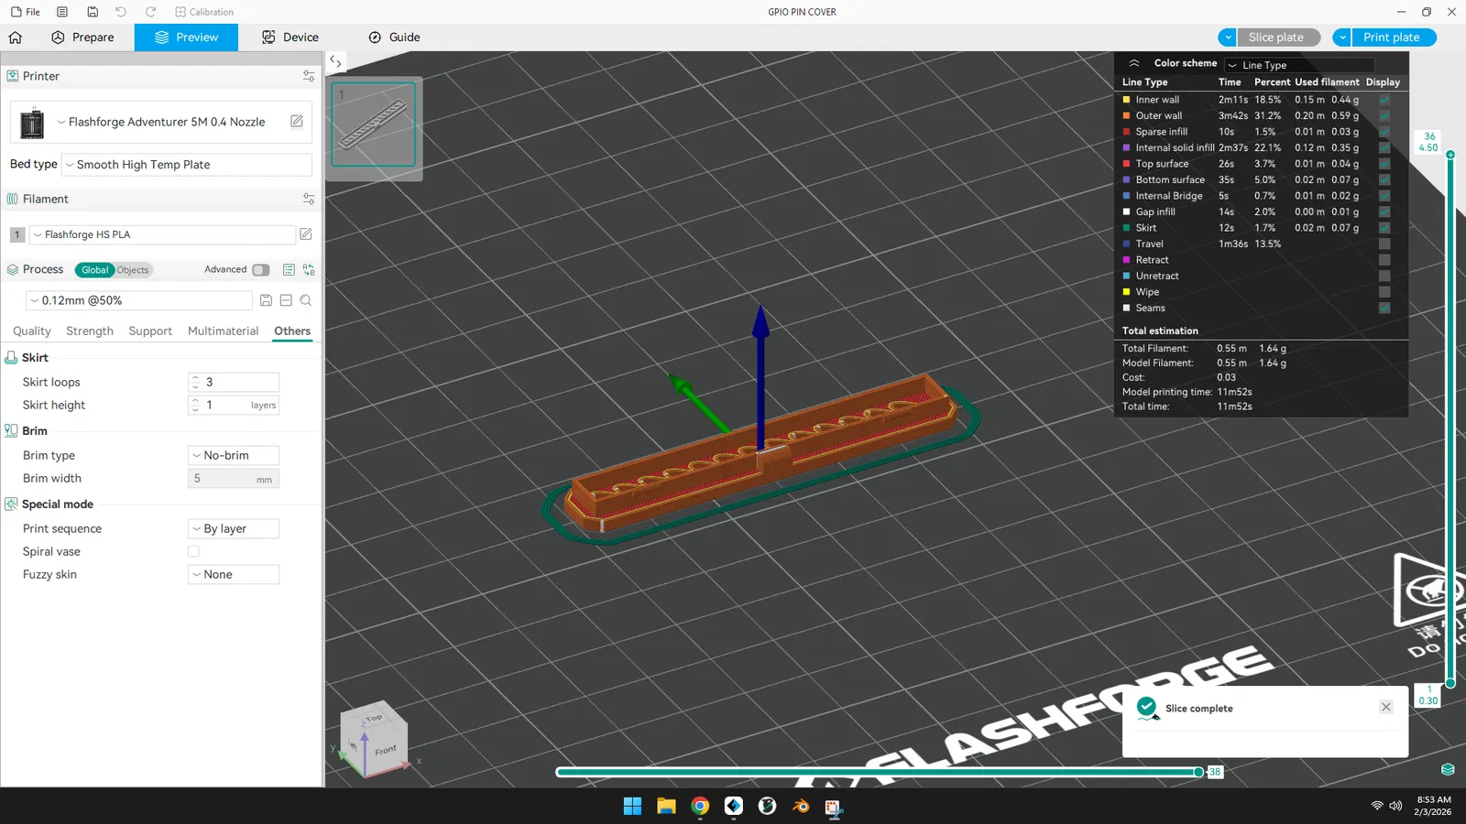
Task: Open the Slice plate dropdown arrow
Action: point(1228,38)
